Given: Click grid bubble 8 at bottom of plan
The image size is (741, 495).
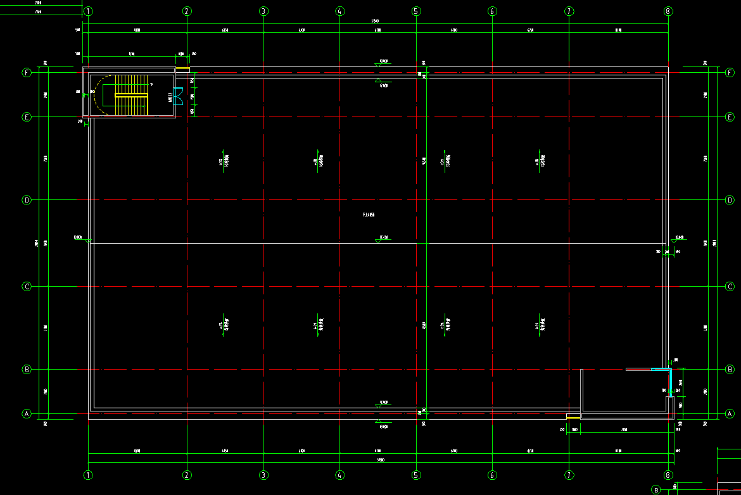Looking at the screenshot, I should tap(668, 474).
